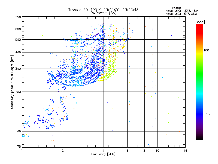Screen dimensions: 218x164
Task: Click the y-axis tick label '500'
Action: (18, 40)
